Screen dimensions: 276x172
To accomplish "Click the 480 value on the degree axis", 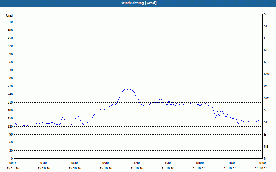I will 10,30.
